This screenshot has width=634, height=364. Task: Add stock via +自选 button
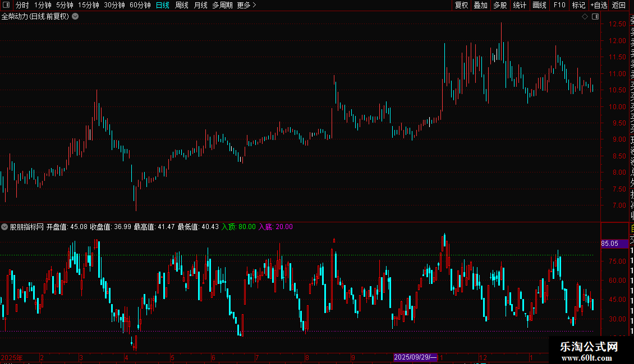599,5
